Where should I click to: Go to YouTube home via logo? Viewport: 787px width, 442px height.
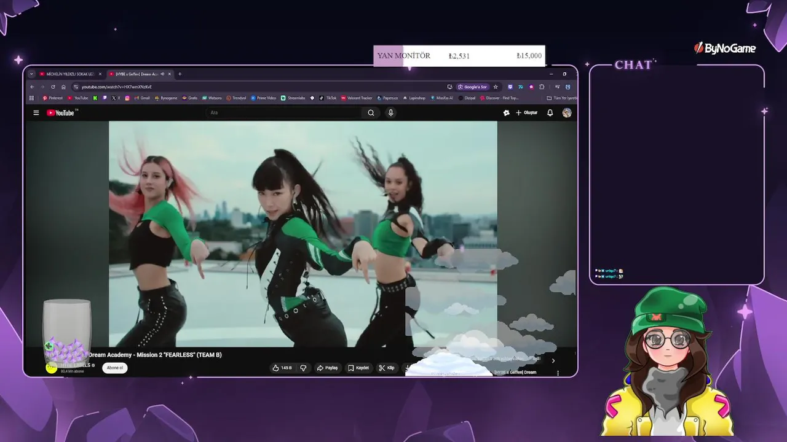(x=60, y=113)
